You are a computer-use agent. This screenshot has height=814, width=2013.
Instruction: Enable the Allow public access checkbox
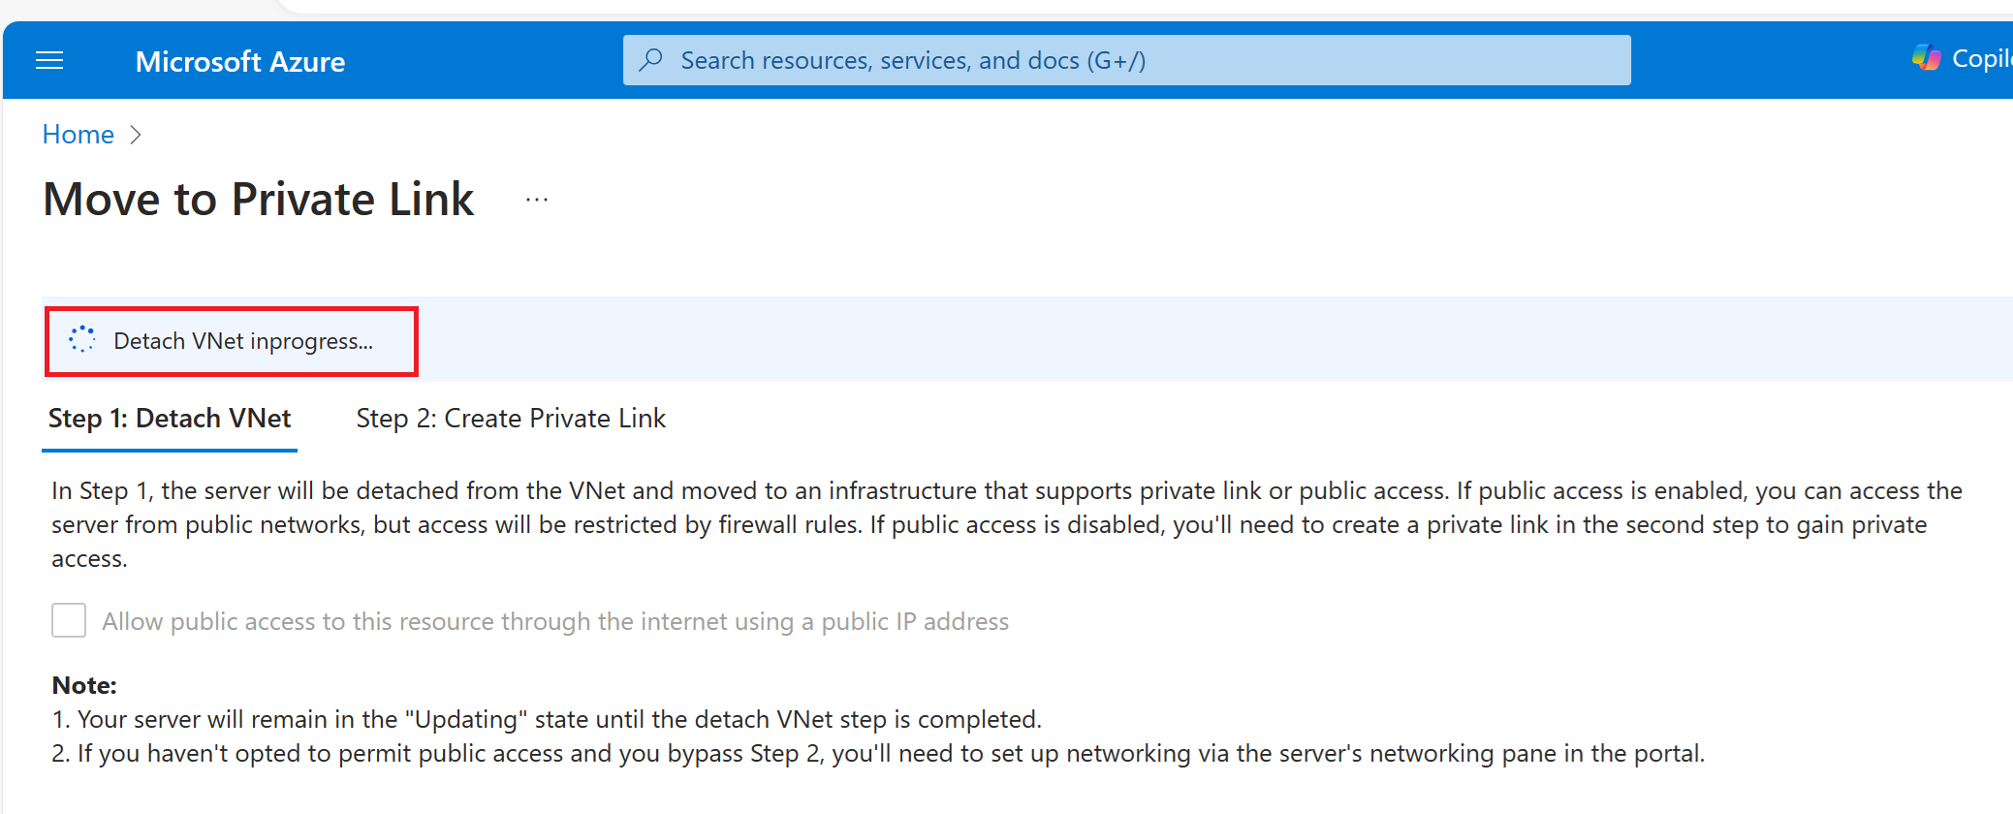pos(69,620)
